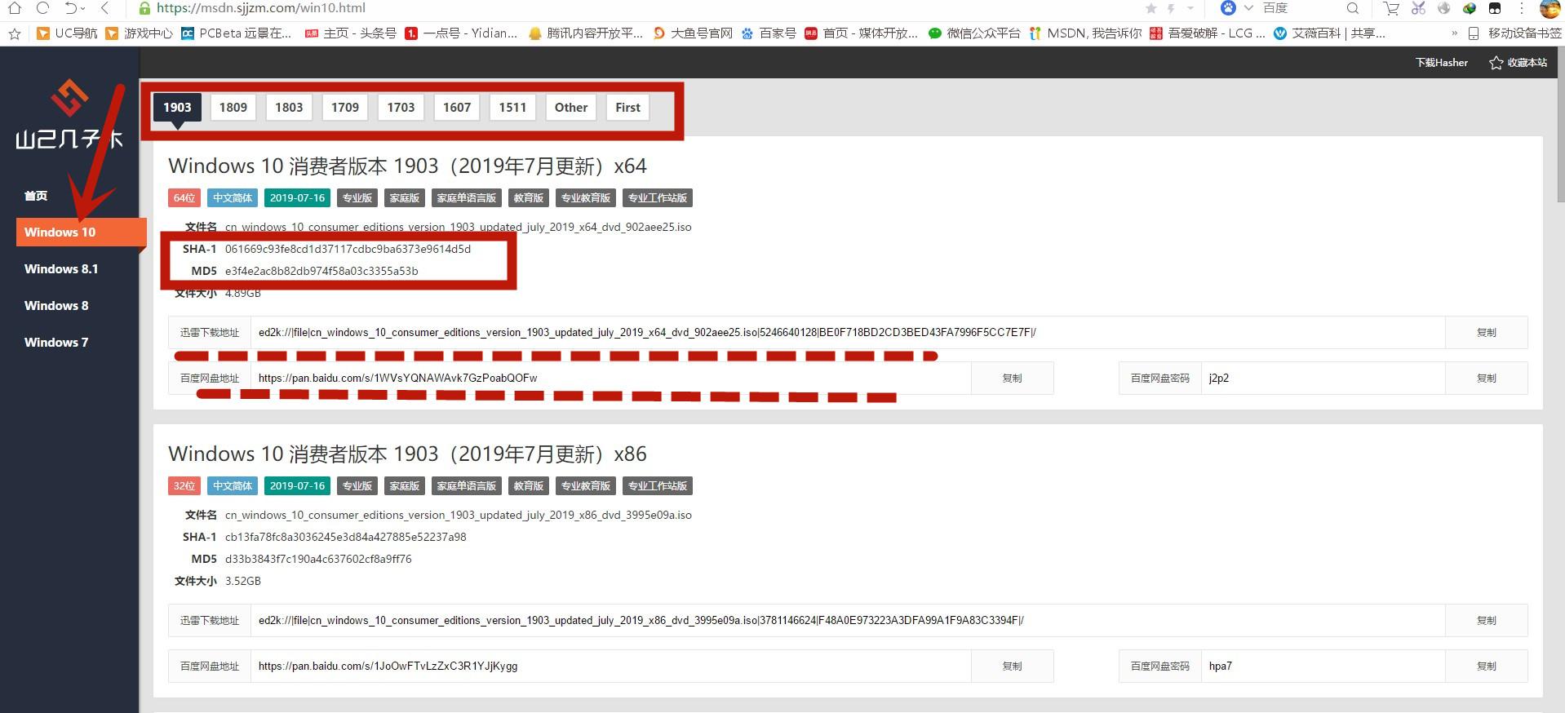Viewport: 1565px width, 713px height.
Task: Click the undo closed tab icon
Action: point(71,8)
